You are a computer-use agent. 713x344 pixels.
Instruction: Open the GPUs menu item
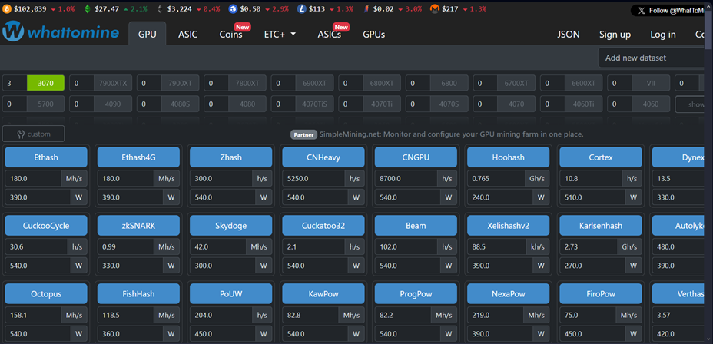[x=373, y=35]
